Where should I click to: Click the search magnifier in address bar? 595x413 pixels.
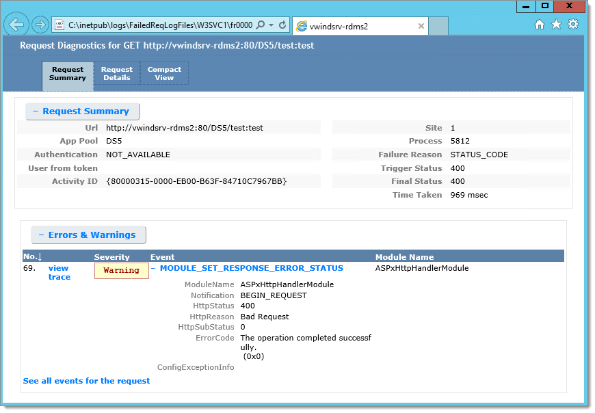coord(261,25)
